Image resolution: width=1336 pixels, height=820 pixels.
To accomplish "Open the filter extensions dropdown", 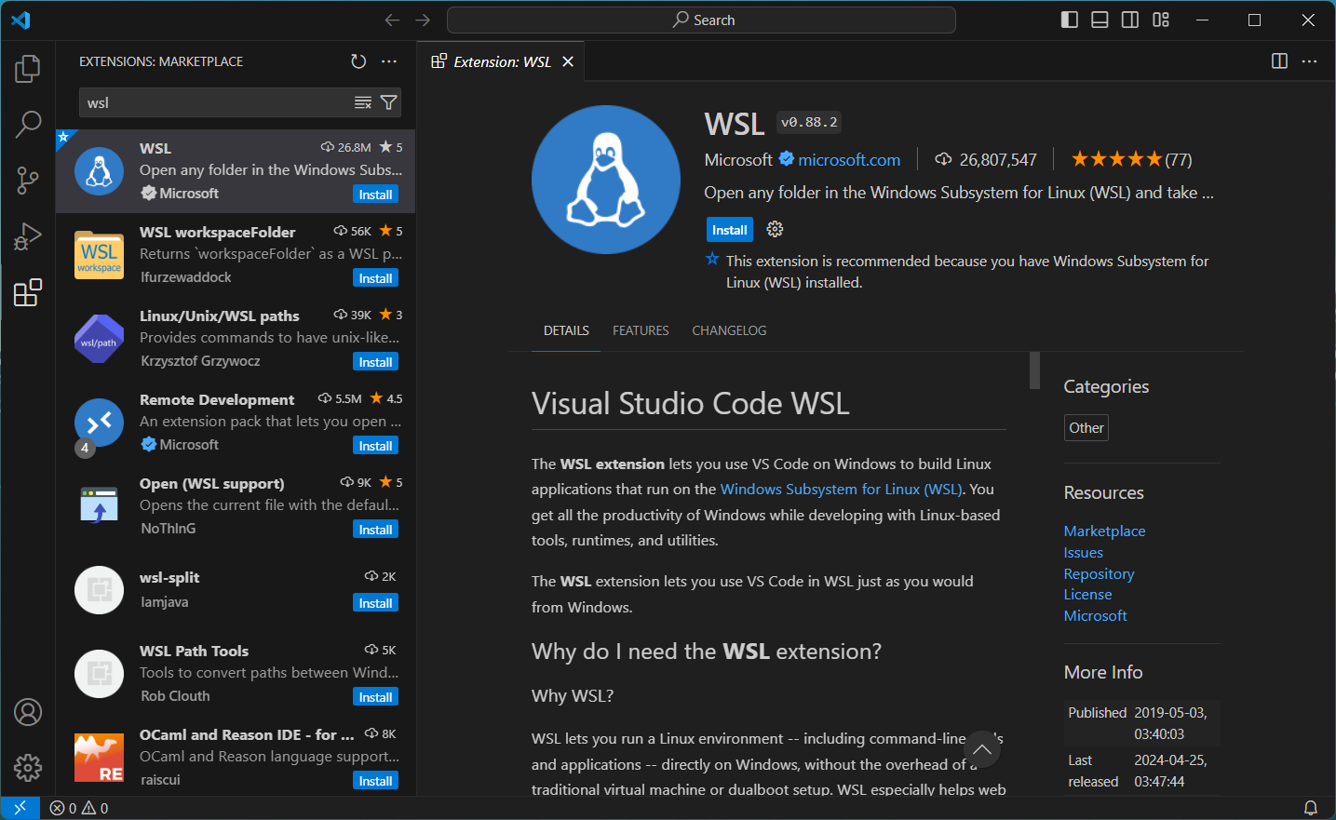I will (389, 102).
